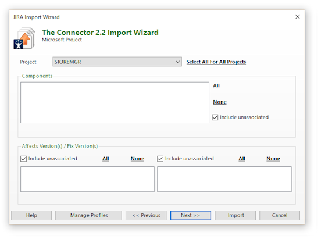Open Help for the import wizard
Screen dimensions: 321x239
pyautogui.click(x=31, y=215)
